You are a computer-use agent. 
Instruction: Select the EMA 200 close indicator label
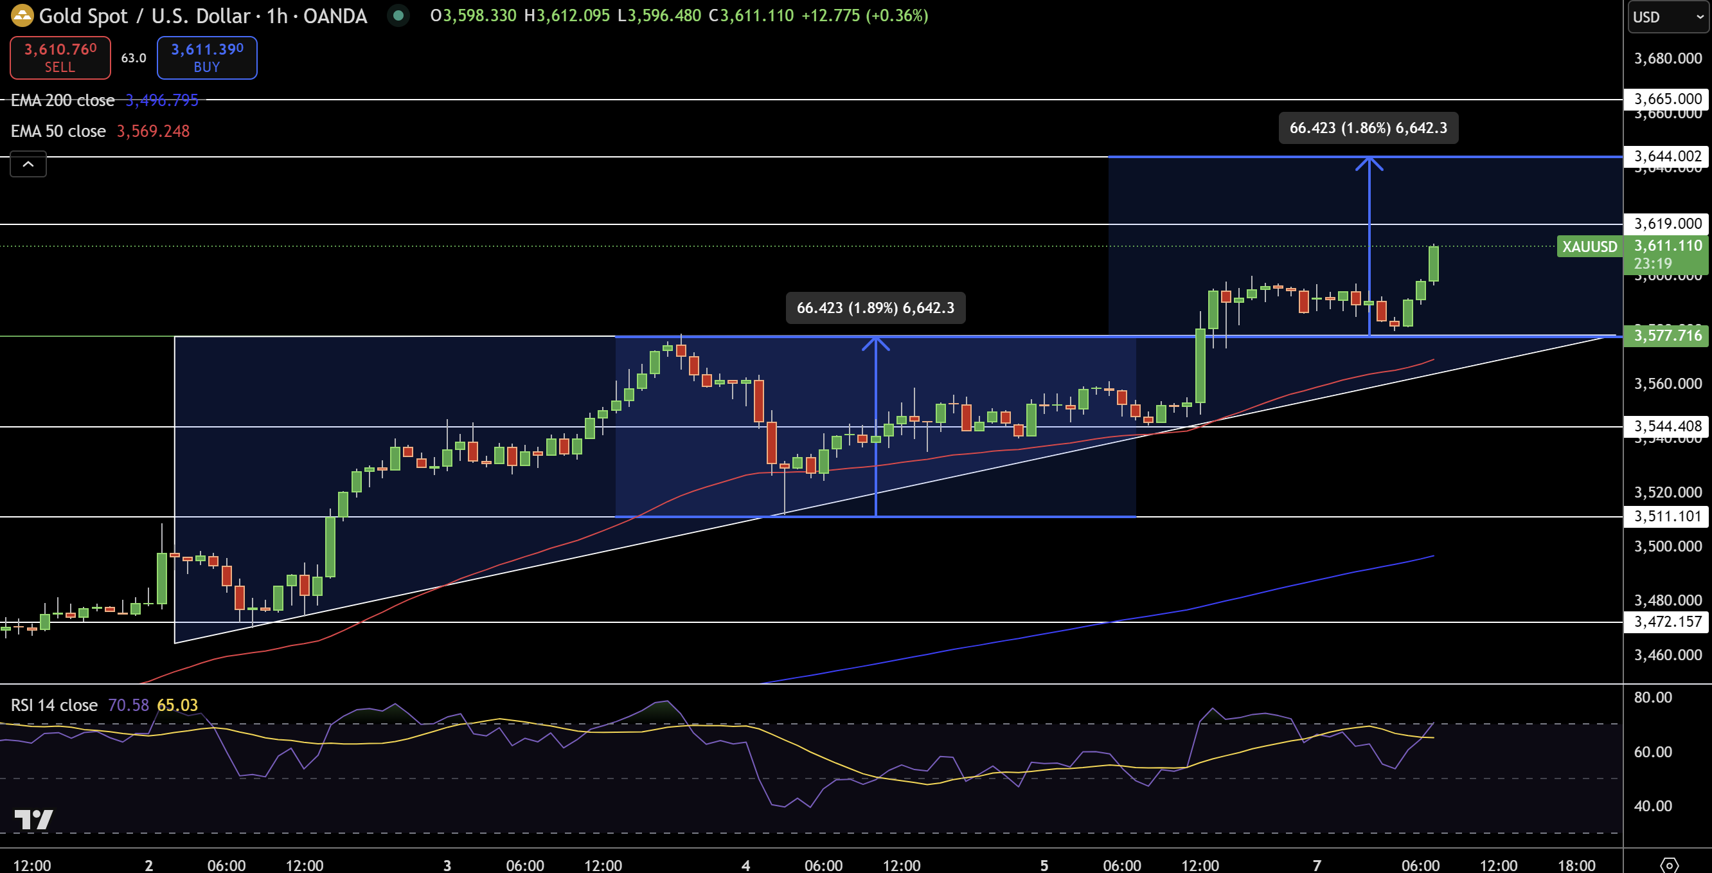point(63,100)
